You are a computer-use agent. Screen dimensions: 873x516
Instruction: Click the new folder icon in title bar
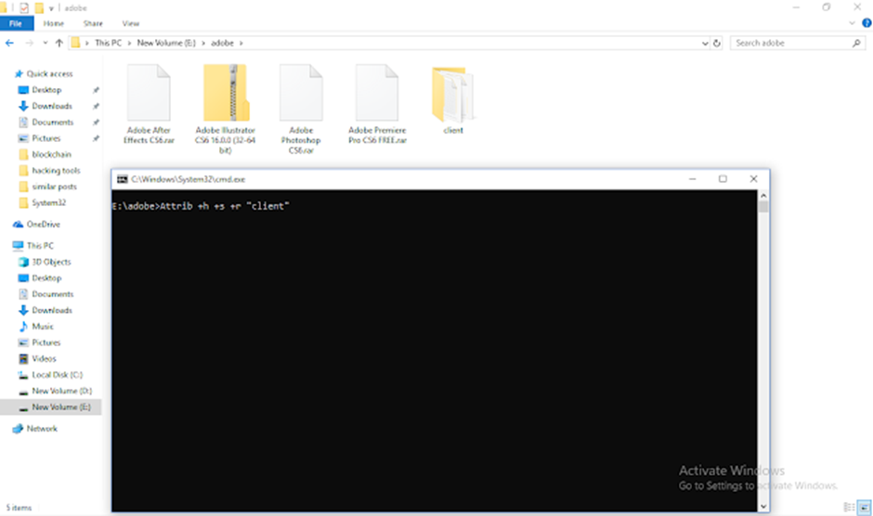(x=39, y=7)
